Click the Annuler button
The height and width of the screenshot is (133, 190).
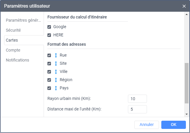click(x=147, y=125)
